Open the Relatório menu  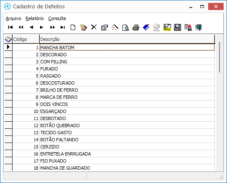35,18
